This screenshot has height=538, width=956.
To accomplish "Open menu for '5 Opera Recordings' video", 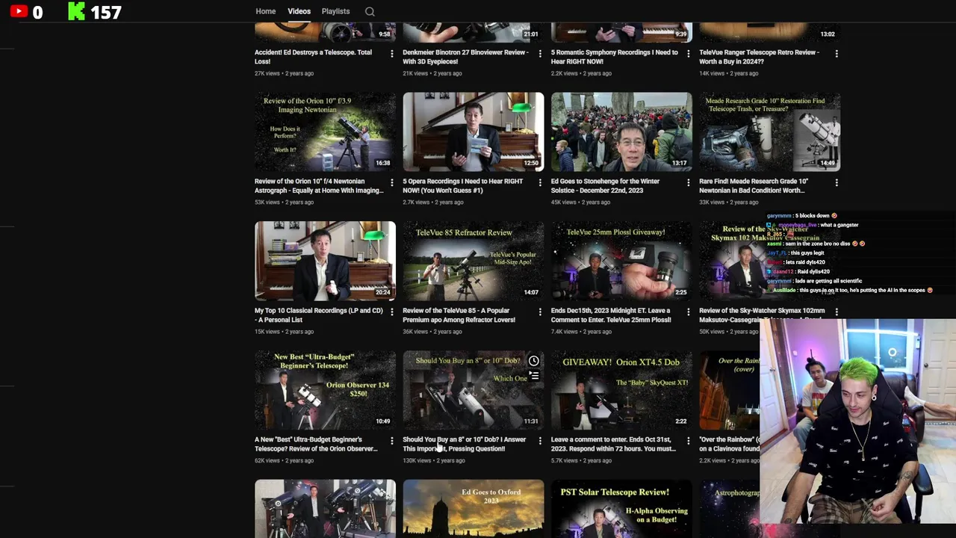I will (x=540, y=182).
